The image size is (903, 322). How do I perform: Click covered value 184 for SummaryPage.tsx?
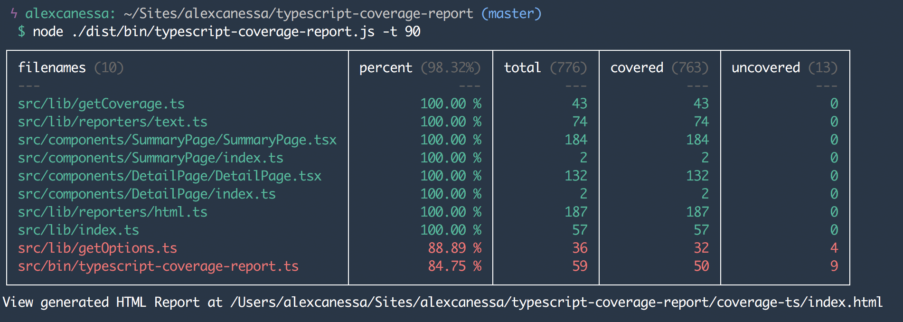coord(697,140)
